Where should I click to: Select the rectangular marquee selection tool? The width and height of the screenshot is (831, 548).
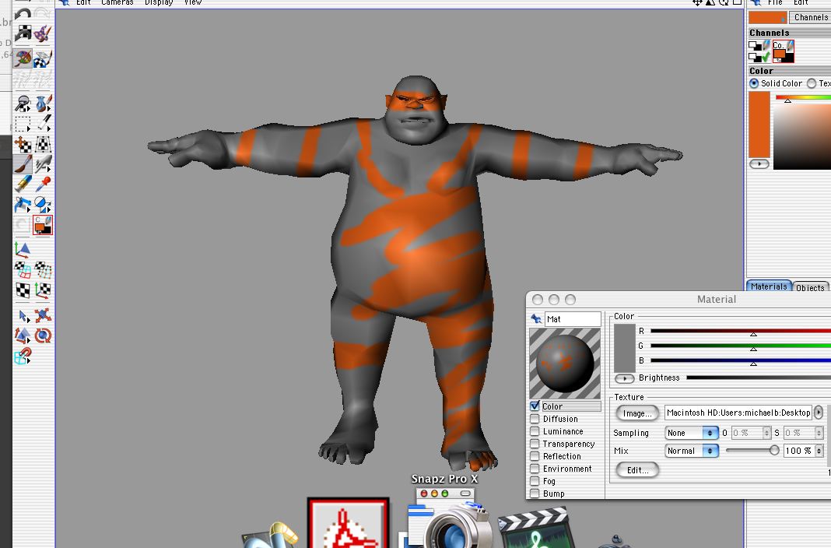coord(23,124)
